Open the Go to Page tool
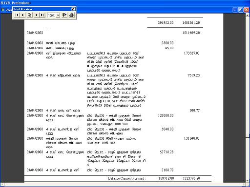Viewport: 250px width, 187px height. pos(30,15)
